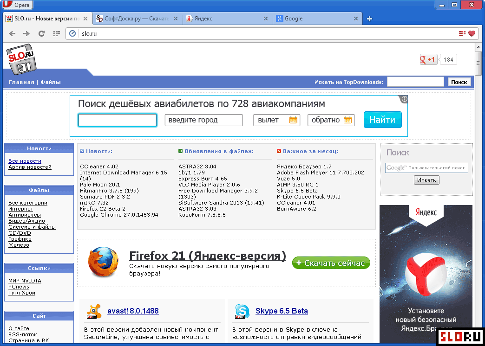Click the red Важное за месяц icon
This screenshot has width=485, height=346.
click(279, 151)
